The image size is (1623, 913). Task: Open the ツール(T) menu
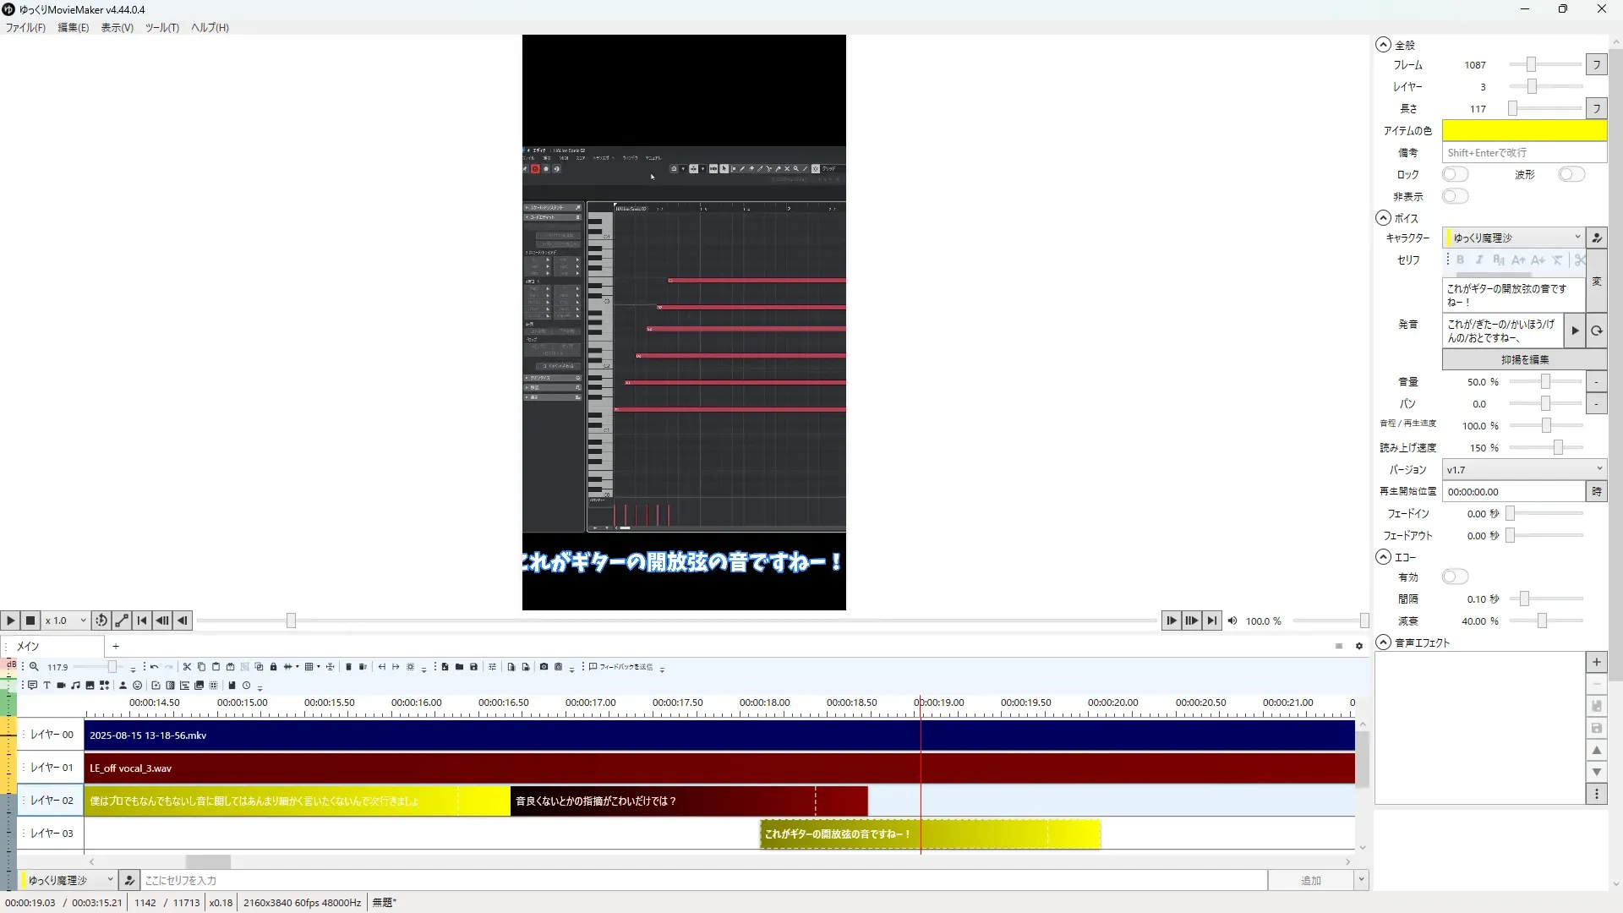161,27
